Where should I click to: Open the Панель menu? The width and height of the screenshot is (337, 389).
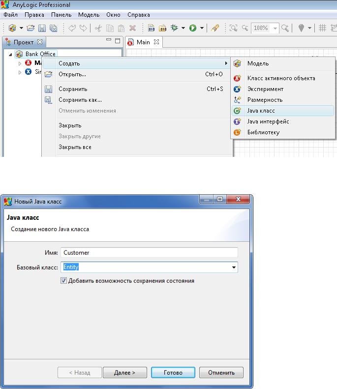tap(61, 15)
